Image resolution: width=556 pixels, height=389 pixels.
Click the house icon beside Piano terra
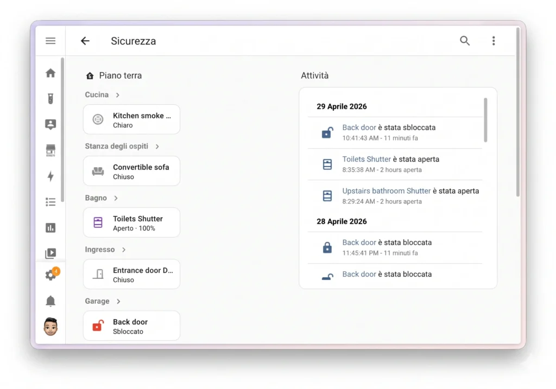[90, 75]
